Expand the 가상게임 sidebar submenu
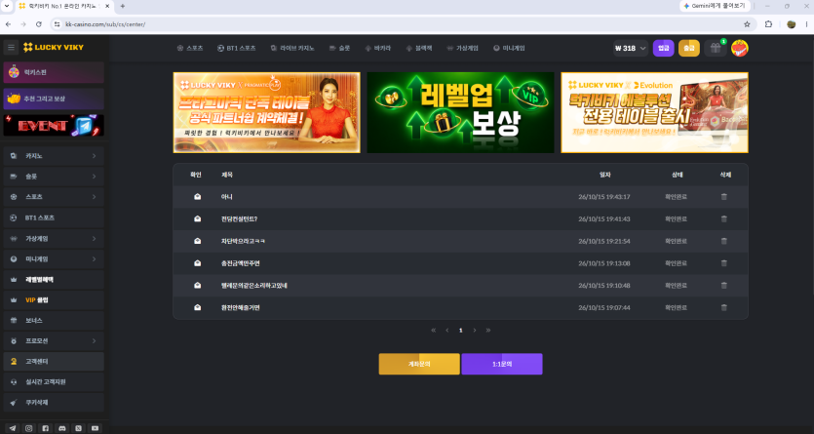This screenshot has width=814, height=434. (94, 238)
